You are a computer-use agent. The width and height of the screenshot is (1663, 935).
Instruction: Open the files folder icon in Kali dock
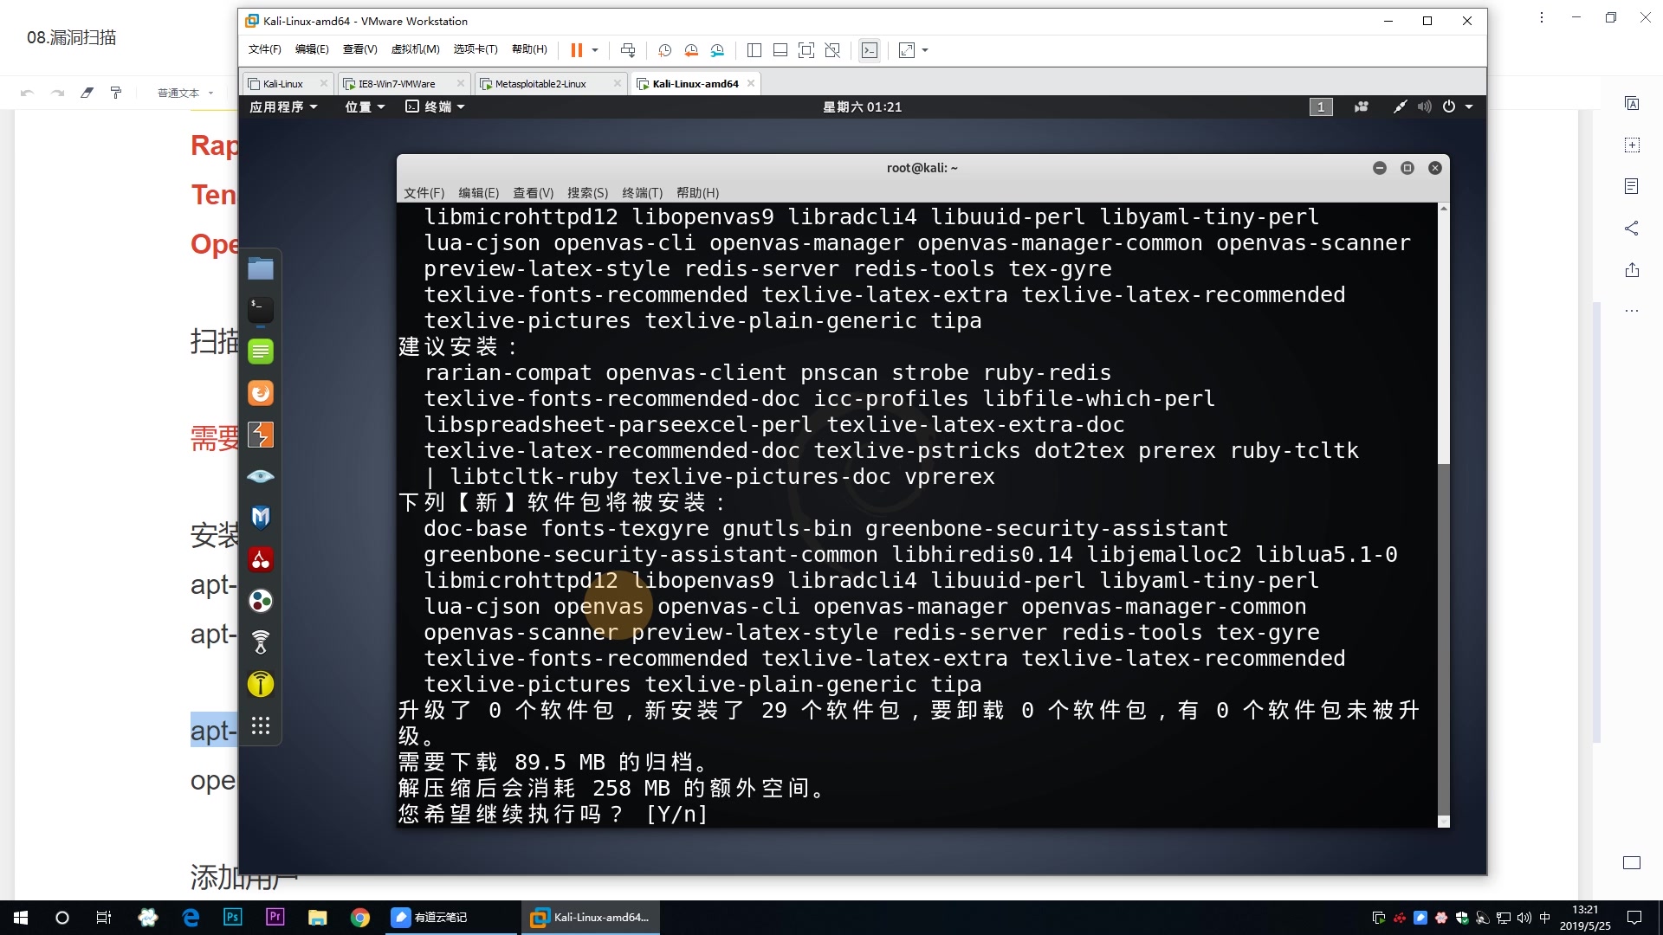(261, 268)
